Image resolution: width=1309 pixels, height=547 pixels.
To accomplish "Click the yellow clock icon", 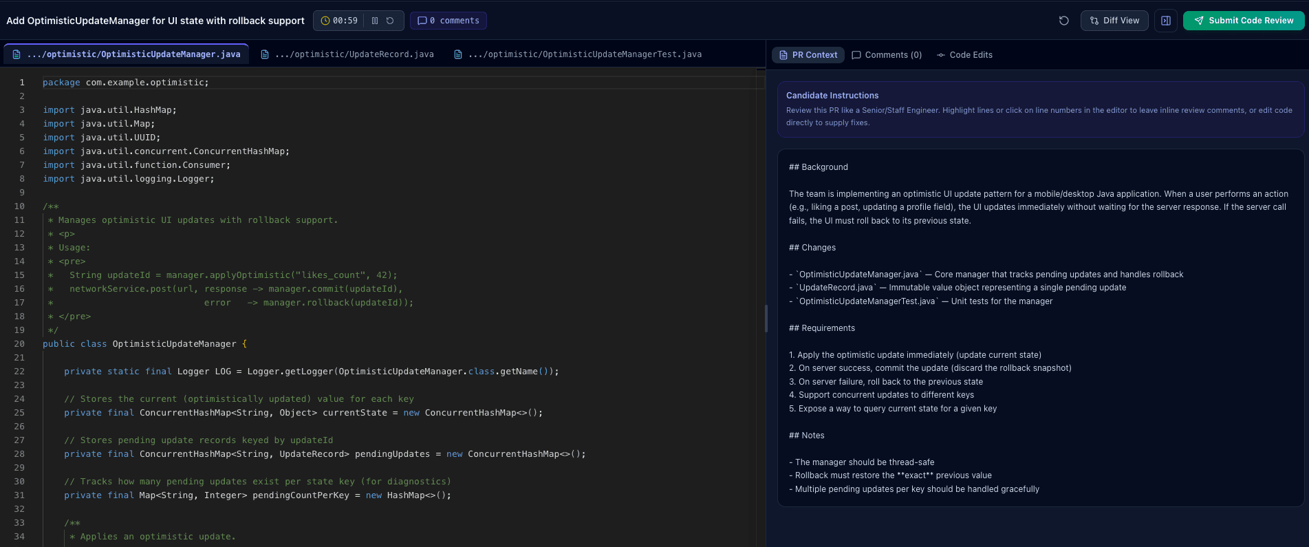I will click(x=325, y=21).
